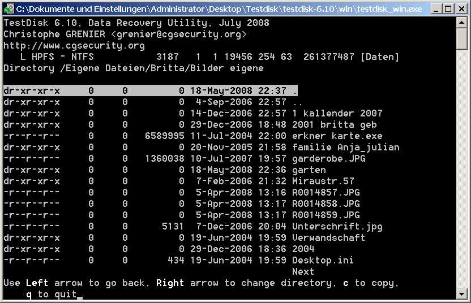Click the 'c to copy' hint

point(371,283)
